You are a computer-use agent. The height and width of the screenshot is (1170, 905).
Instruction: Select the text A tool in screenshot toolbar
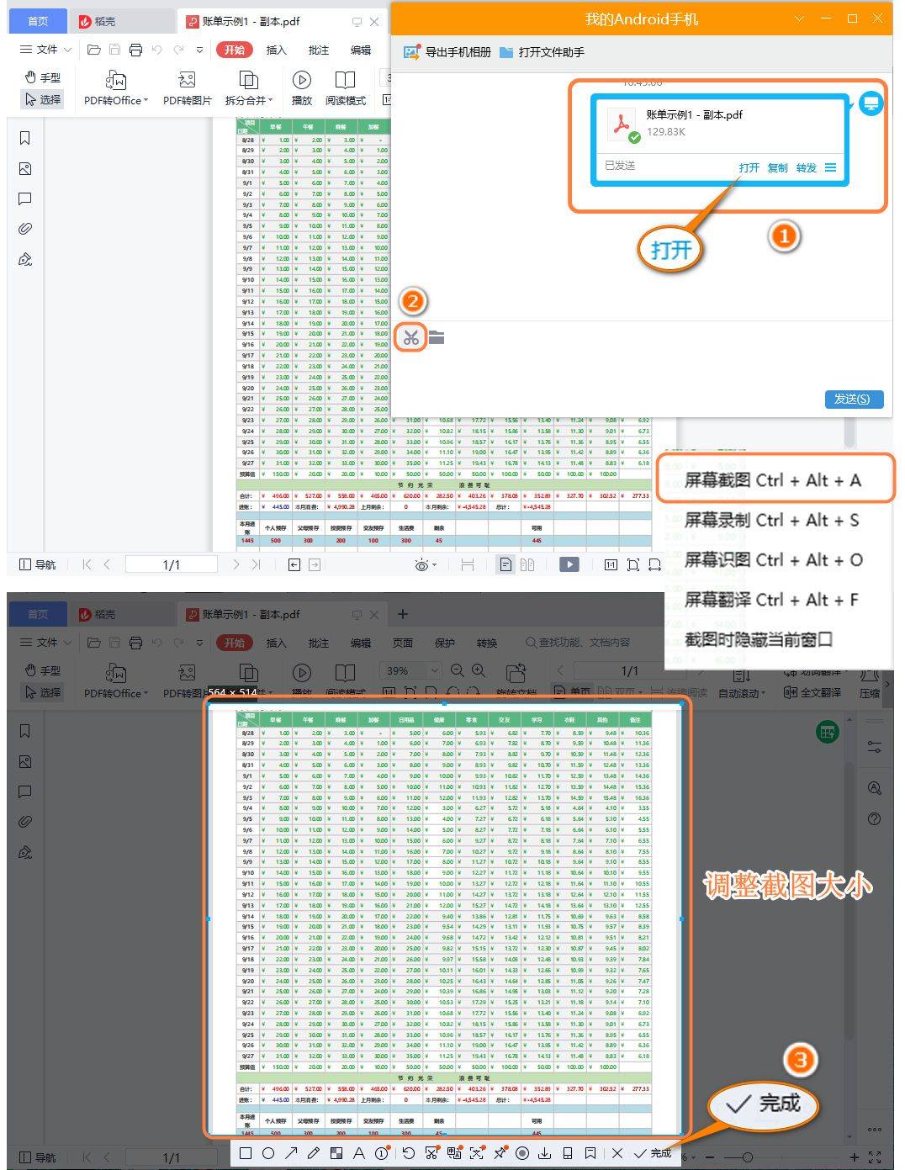(359, 1153)
